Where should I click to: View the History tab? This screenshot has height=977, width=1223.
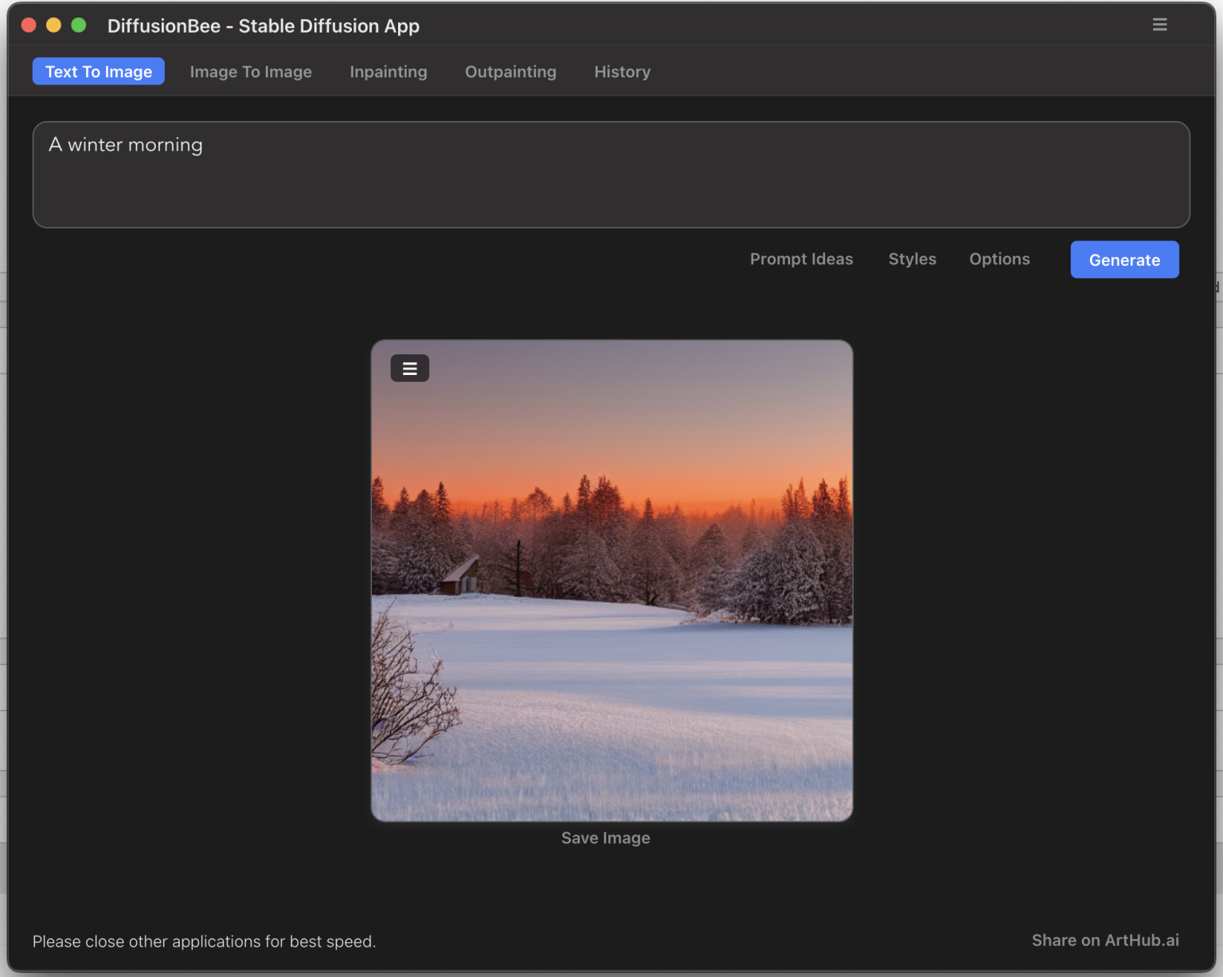click(x=622, y=72)
